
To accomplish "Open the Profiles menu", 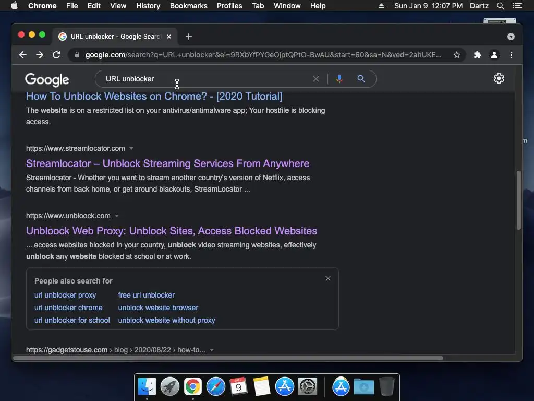I will pyautogui.click(x=229, y=6).
